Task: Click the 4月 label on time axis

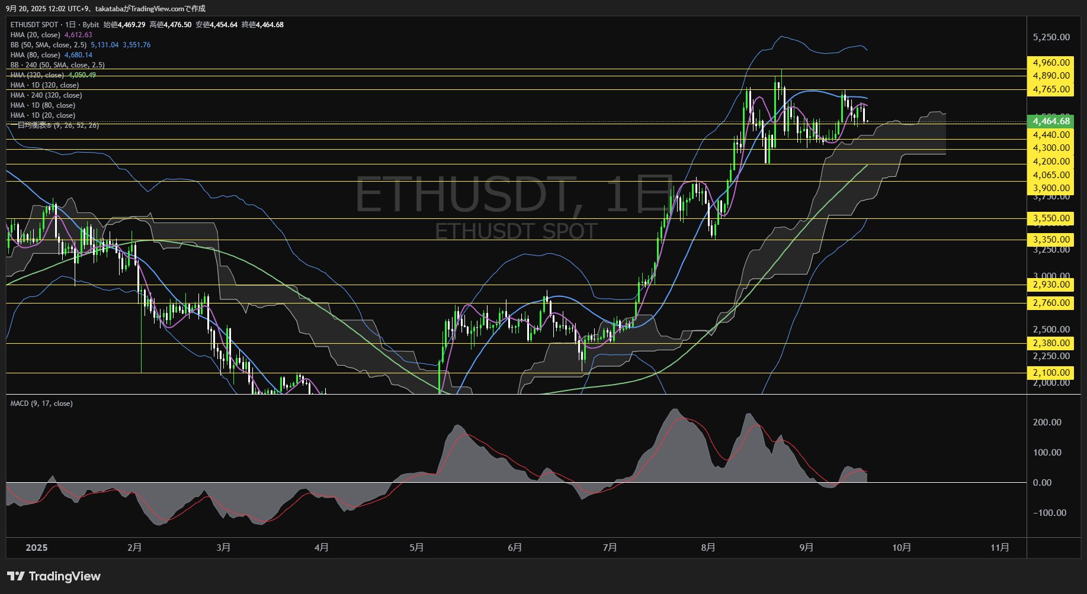Action: coord(322,548)
